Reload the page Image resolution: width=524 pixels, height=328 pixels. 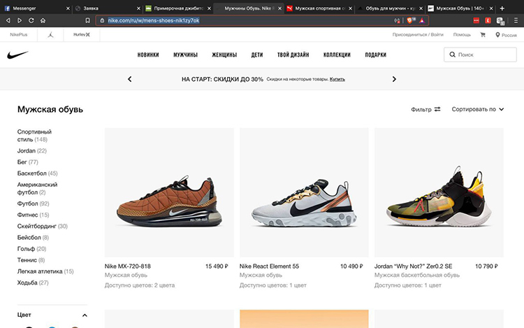(x=31, y=20)
